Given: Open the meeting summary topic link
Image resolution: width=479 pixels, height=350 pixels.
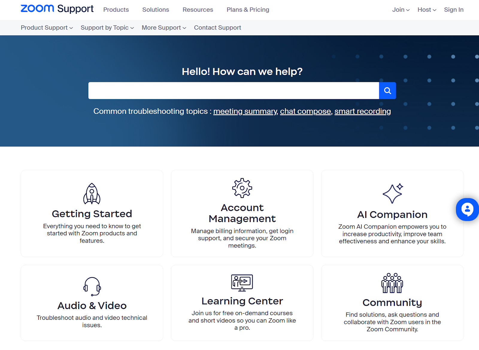Looking at the screenshot, I should point(245,111).
